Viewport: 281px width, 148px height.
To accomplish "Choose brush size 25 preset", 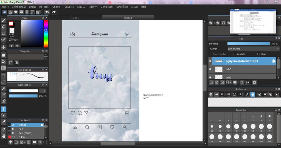I will (237, 128).
